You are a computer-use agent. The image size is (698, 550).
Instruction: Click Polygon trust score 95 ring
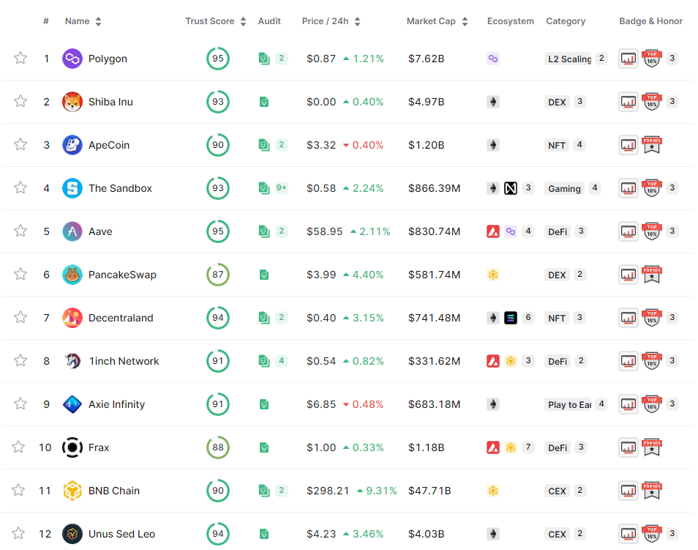point(218,59)
